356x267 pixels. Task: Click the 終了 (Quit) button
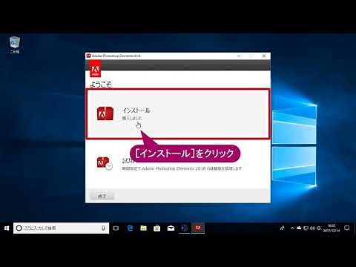(102, 196)
